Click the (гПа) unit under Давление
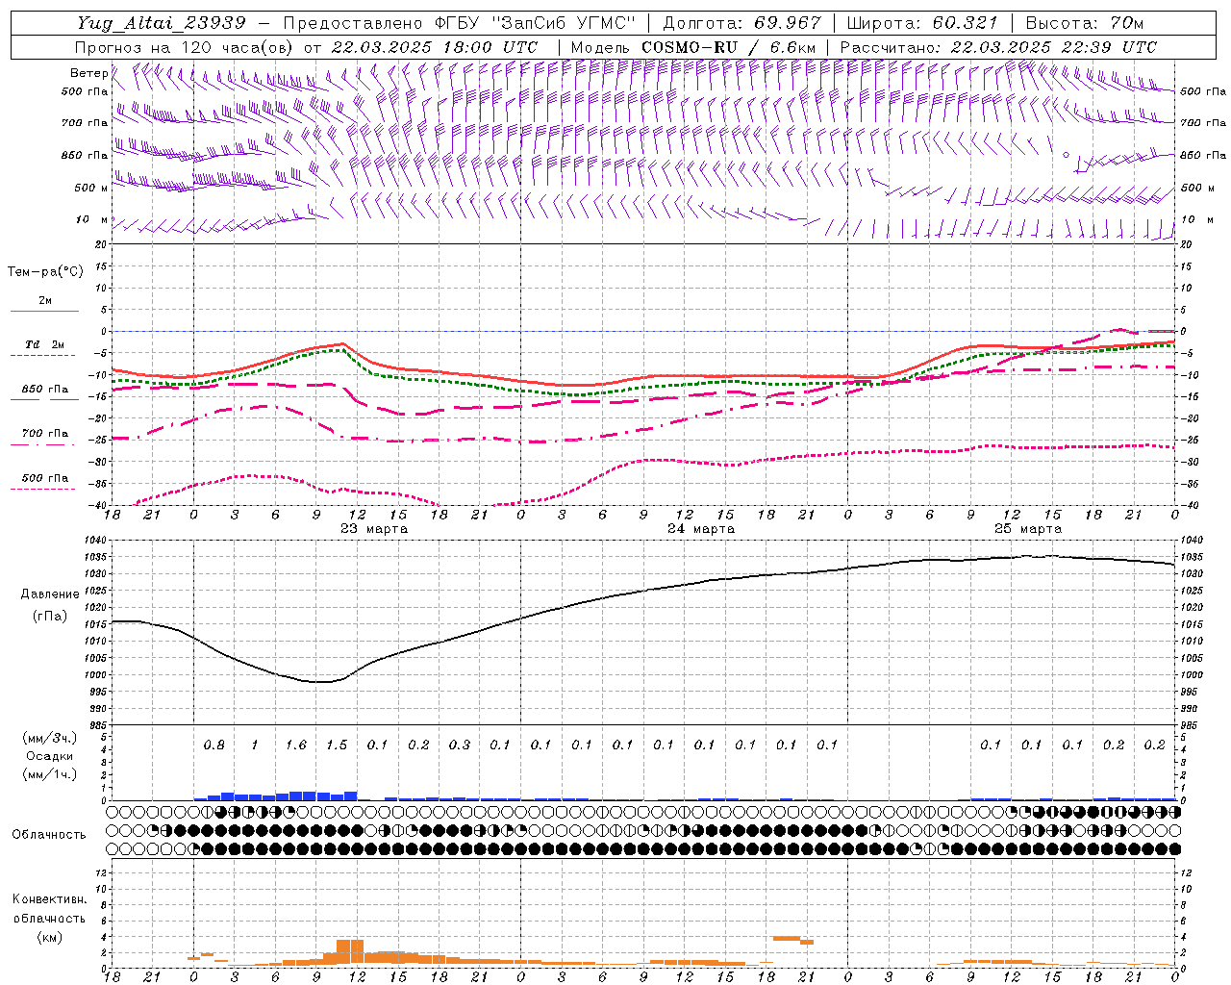This screenshot has width=1231, height=985. pyautogui.click(x=50, y=616)
